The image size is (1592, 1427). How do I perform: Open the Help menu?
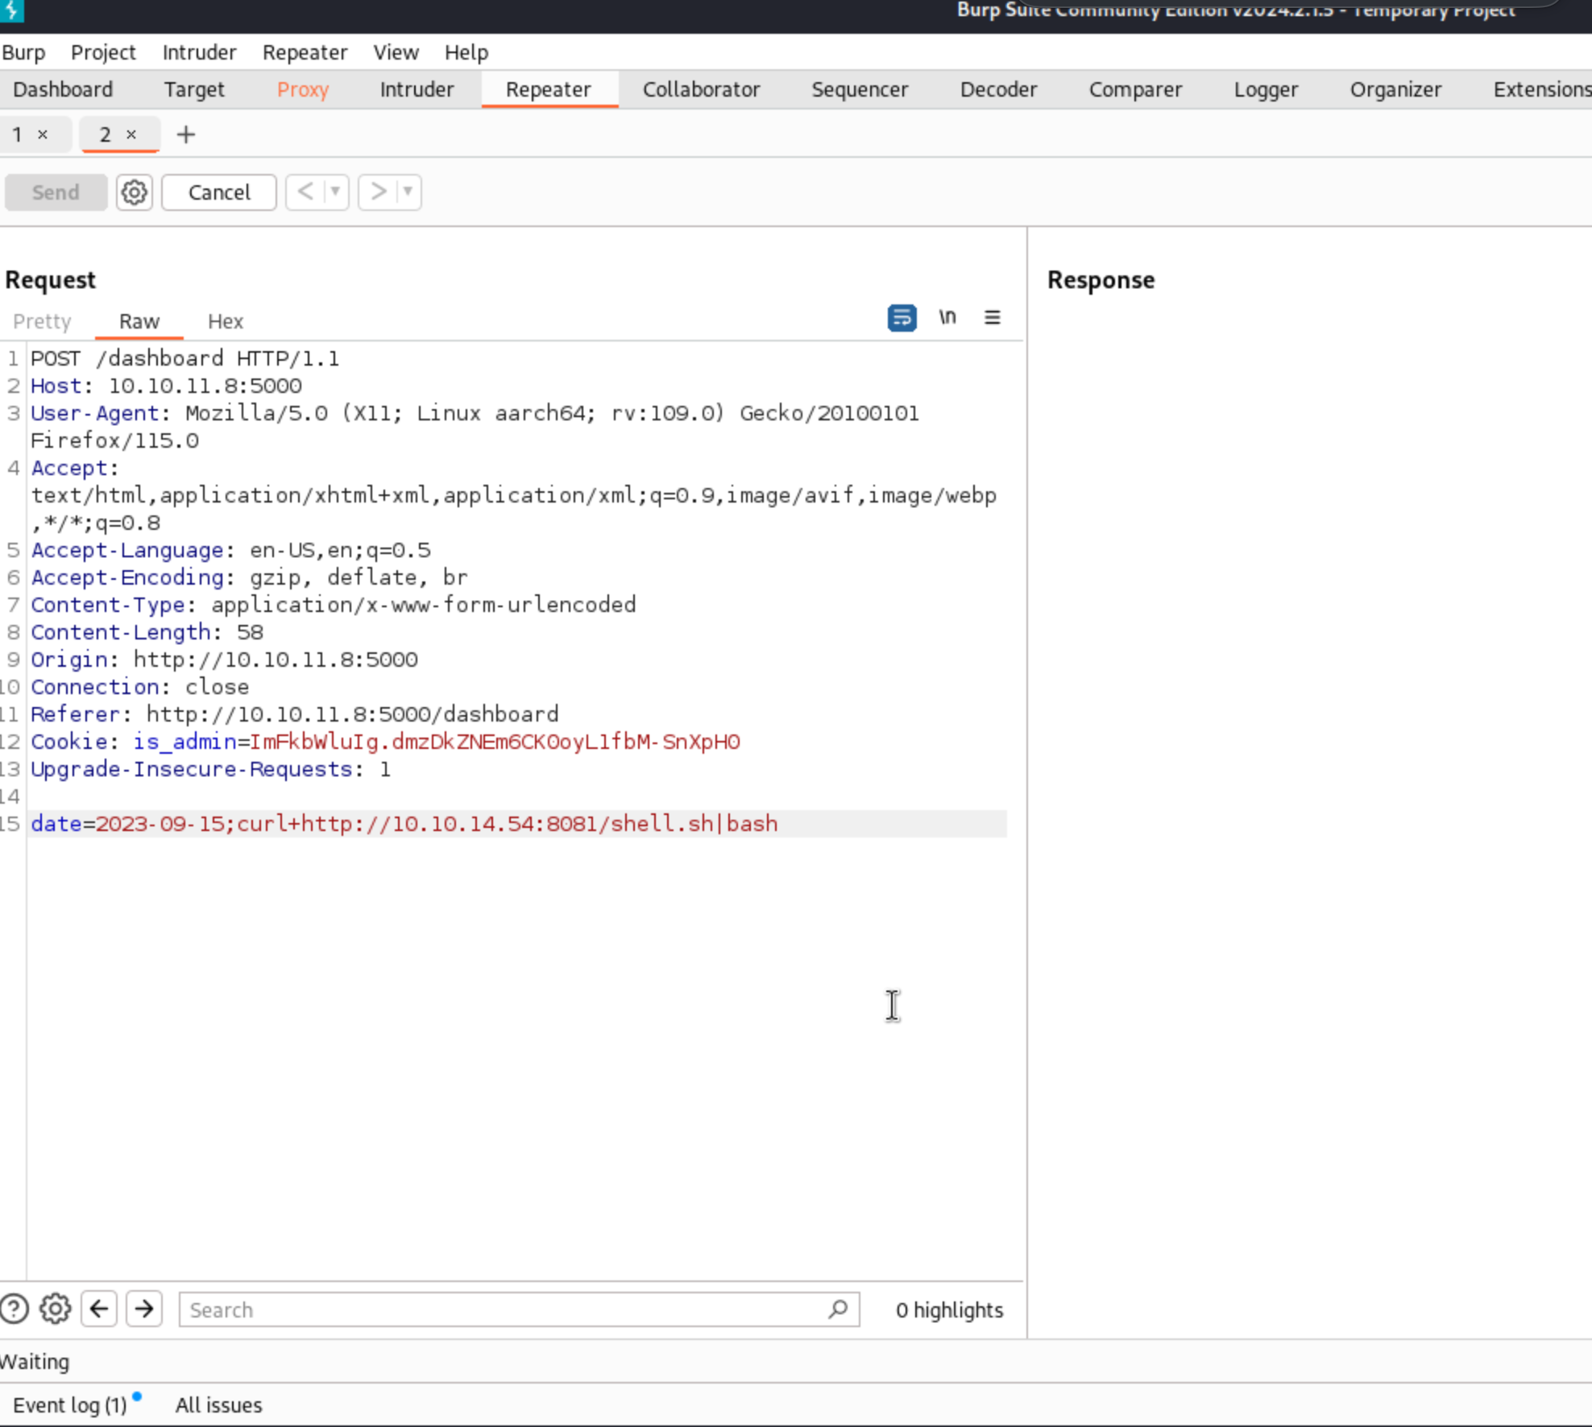pyautogui.click(x=466, y=52)
